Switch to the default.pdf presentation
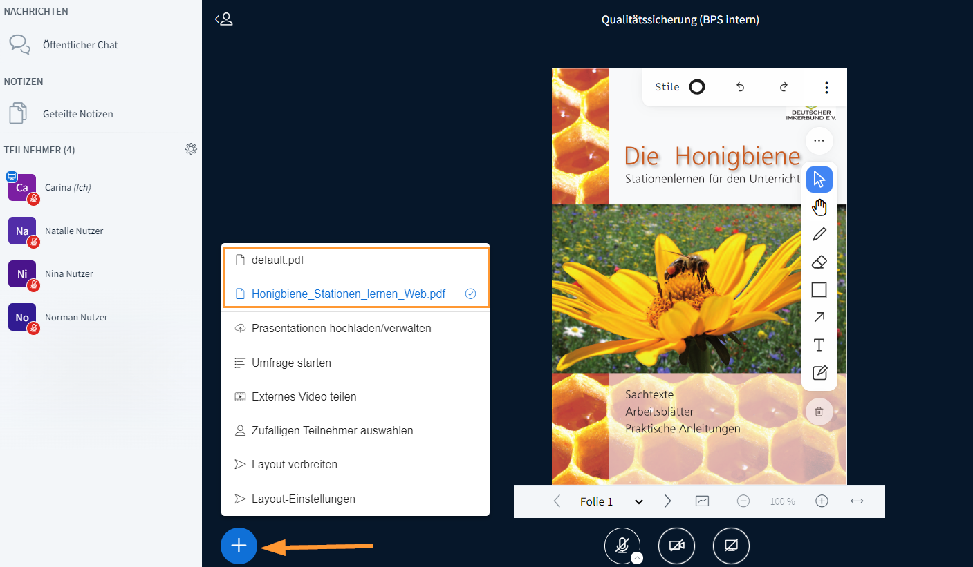Viewport: 973px width, 567px height. (278, 260)
